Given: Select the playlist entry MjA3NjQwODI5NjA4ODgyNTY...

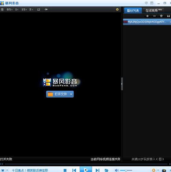Looking at the screenshot, I should click(x=147, y=22).
